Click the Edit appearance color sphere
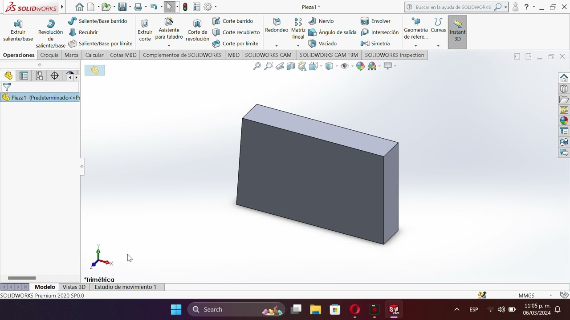570x320 pixels. point(360,66)
